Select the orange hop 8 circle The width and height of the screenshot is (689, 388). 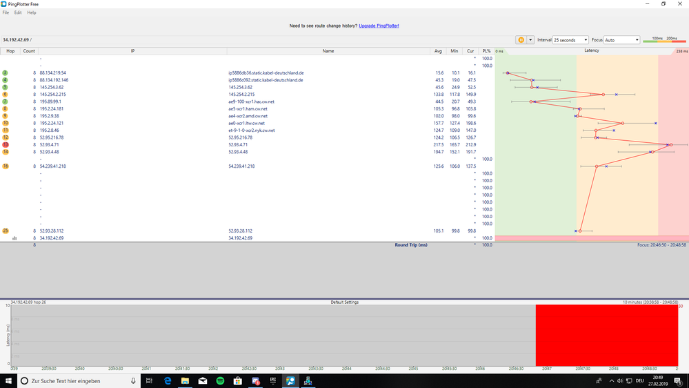click(x=5, y=108)
